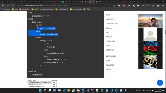The image size is (166, 93).
Task: Open the DATETIME2 sidebar link
Action: pos(110,19)
